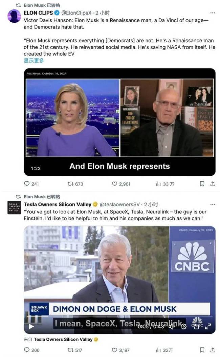This screenshot has height=357, width=220.
Task: Expand post text with 显示更多
Action: tap(34, 61)
